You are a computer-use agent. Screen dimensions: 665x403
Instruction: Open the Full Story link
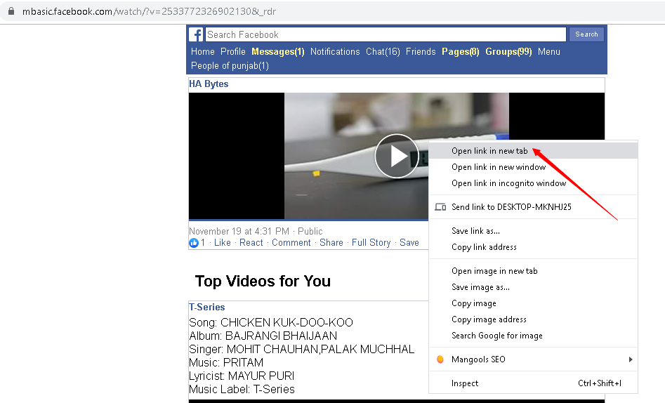tap(371, 243)
